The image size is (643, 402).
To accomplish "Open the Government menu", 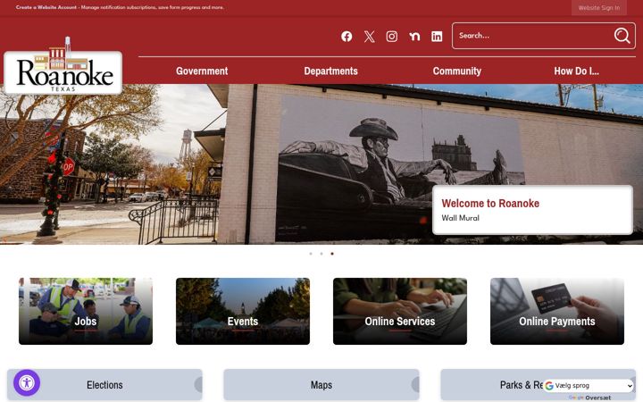I will click(x=202, y=71).
